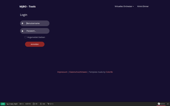Click the Symfony logo in debug toolbar
The image size is (170, 106).
pos(159,104)
